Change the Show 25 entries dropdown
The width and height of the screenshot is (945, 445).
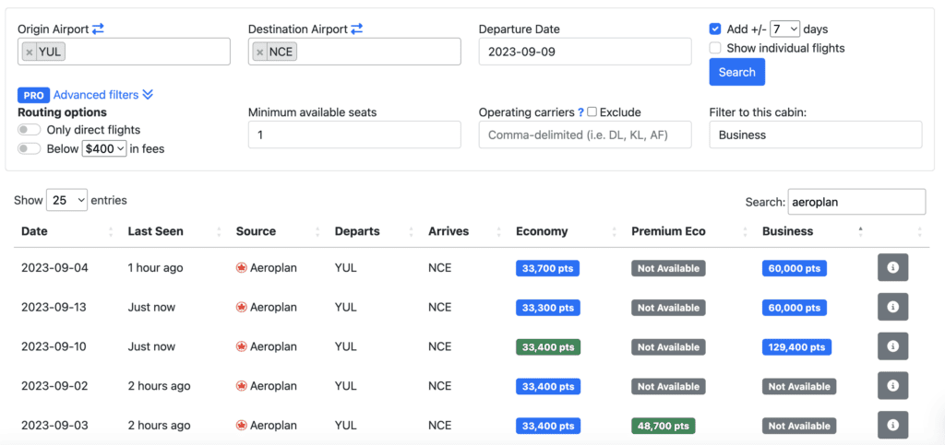tap(66, 200)
